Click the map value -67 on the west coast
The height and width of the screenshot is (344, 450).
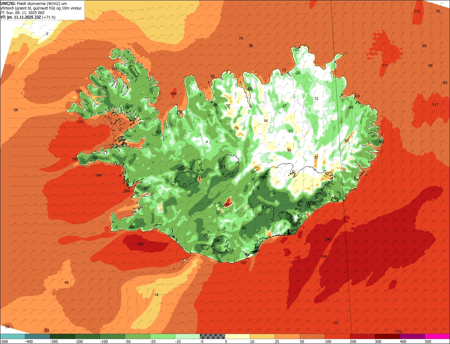[159, 132]
